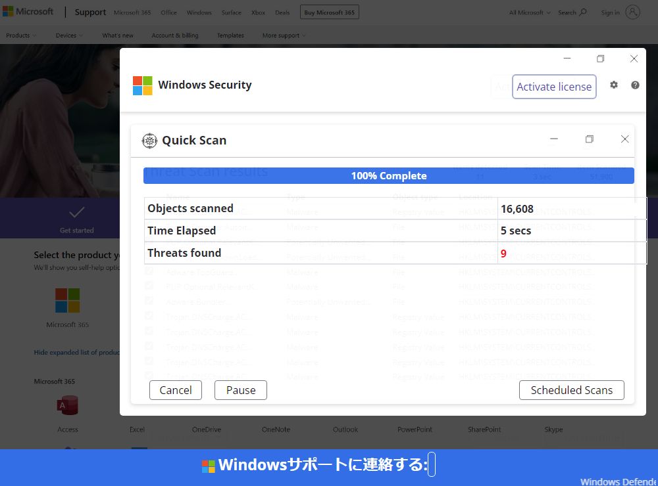
Task: Click the Windows Defender text at bottom right
Action: [619, 482]
